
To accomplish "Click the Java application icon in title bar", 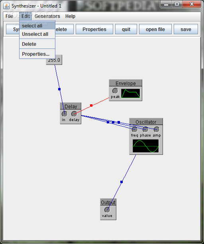I will (x=6, y=6).
